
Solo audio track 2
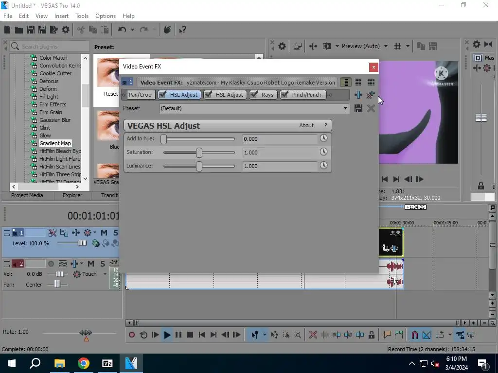click(103, 264)
